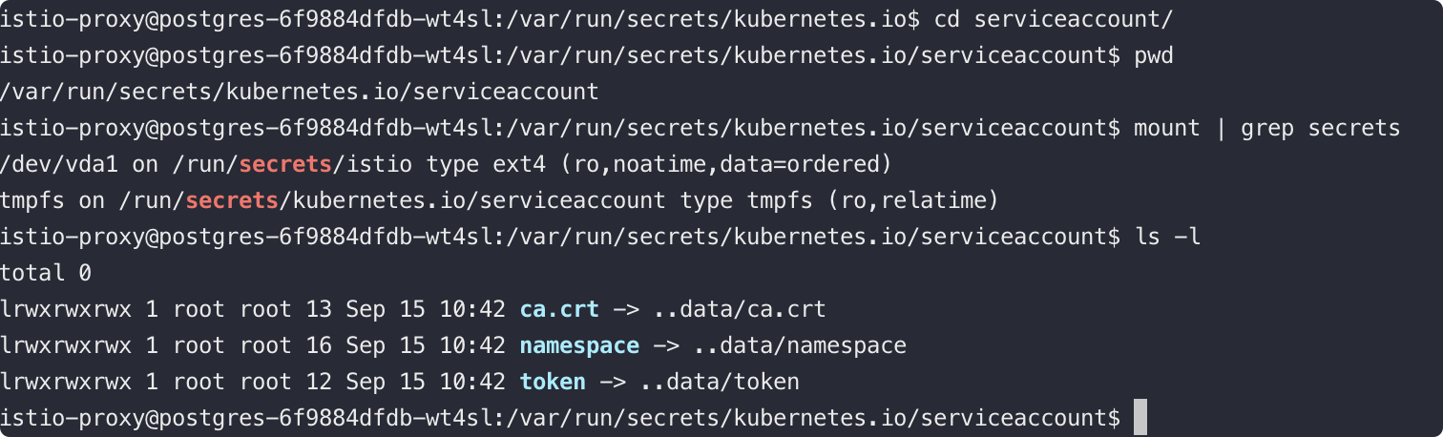Click the 'pwd' command text
Image resolution: width=1443 pixels, height=437 pixels.
1154,56
